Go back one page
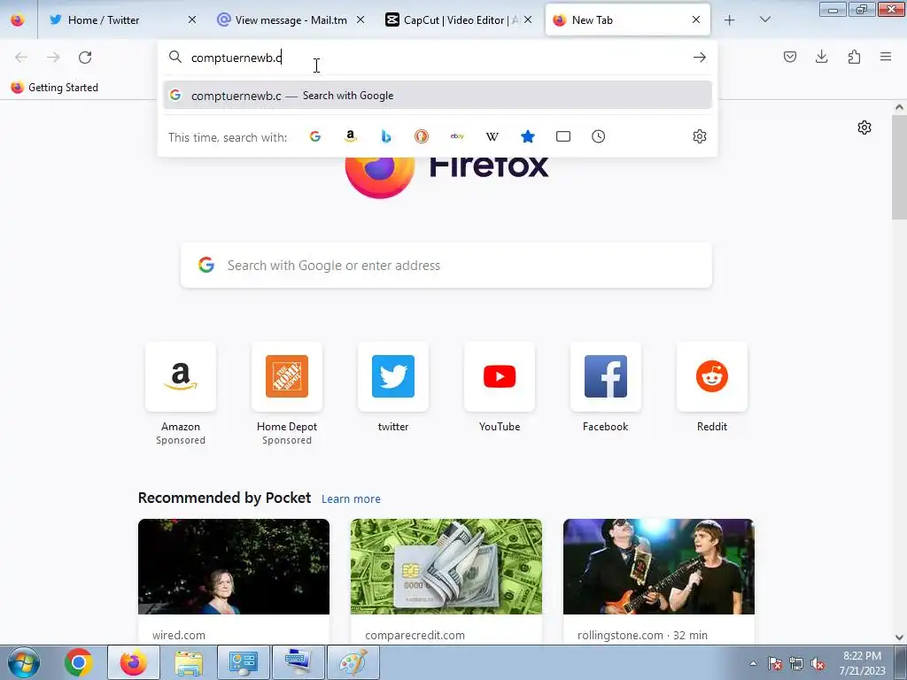Viewport: 907px width, 680px height. [x=21, y=58]
